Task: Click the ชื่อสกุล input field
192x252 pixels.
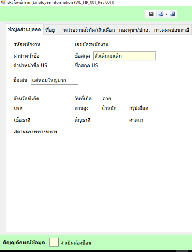Action: coord(124,56)
